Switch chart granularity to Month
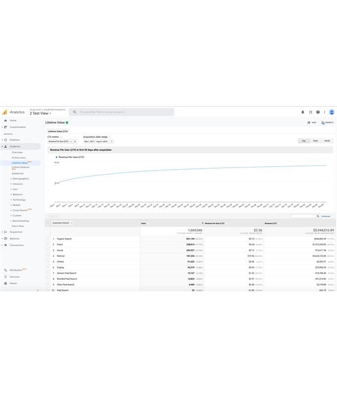337x398 pixels. point(327,141)
